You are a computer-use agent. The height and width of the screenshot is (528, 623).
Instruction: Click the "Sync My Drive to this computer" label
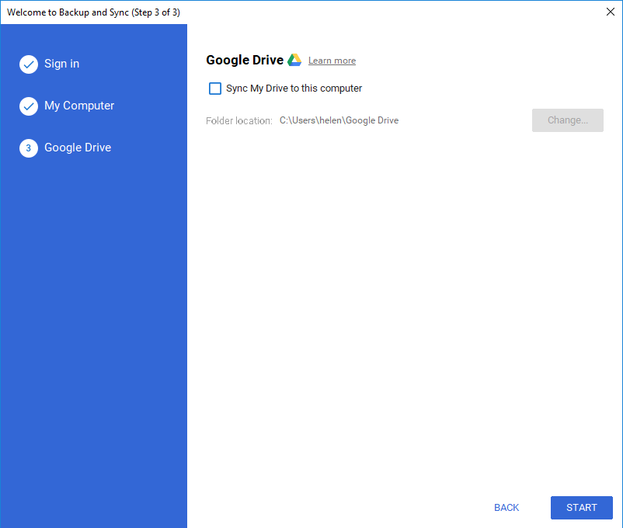[x=294, y=89]
